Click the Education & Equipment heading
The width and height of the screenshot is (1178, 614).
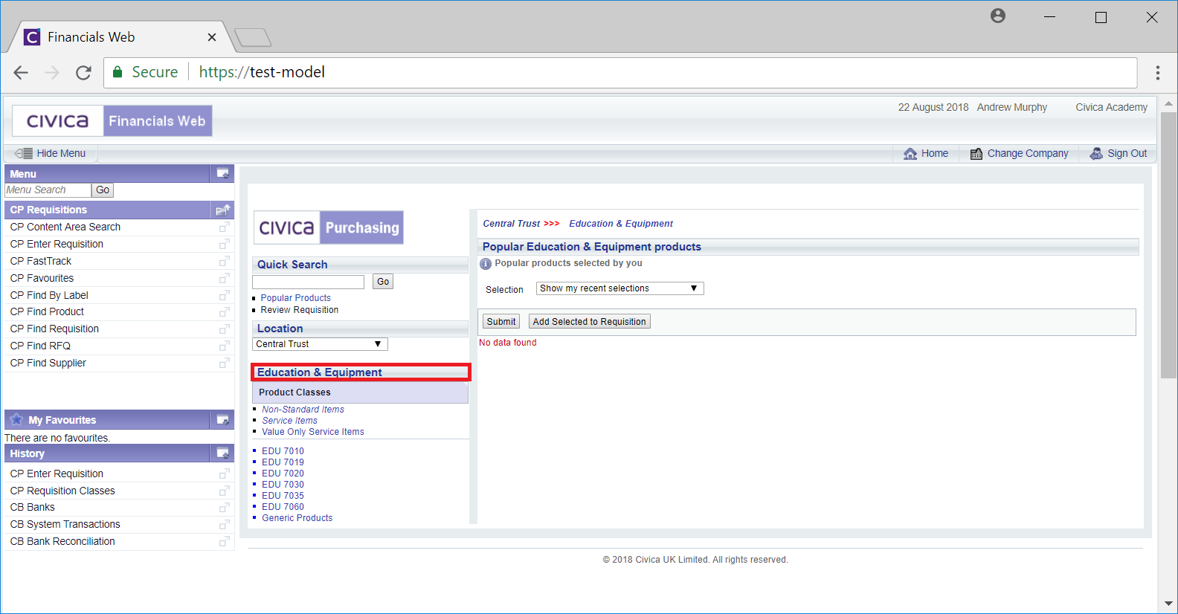(x=320, y=372)
